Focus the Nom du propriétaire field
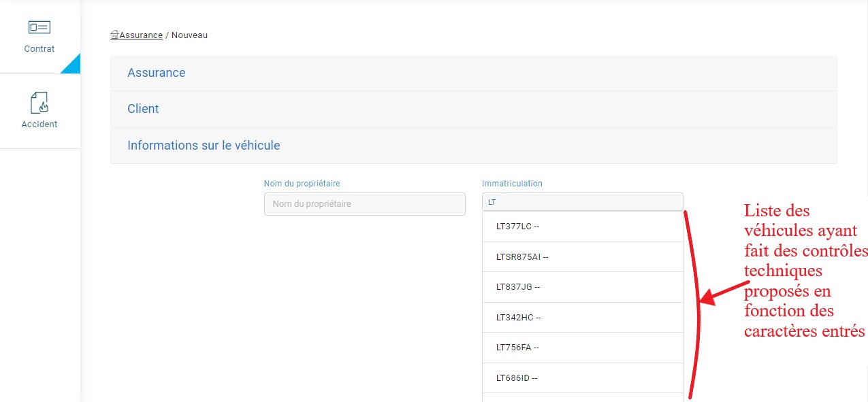Screen dimensions: 868x402 point(365,204)
